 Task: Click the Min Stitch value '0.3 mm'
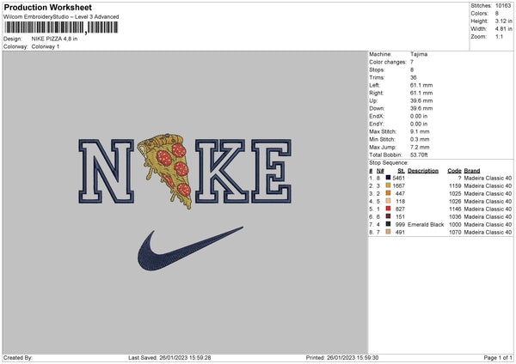pos(420,139)
